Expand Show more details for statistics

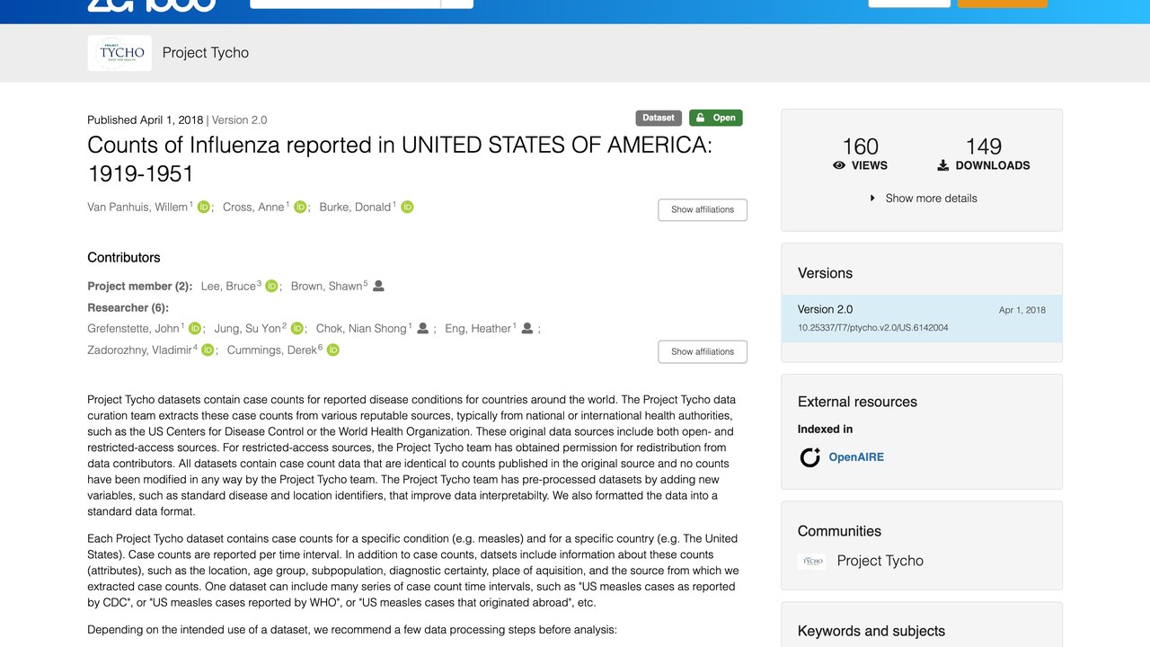(x=923, y=198)
